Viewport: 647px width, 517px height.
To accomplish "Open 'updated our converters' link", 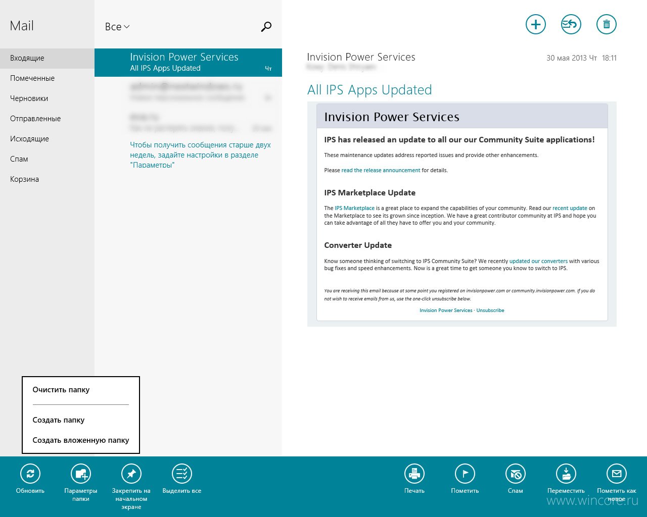I will coord(538,261).
